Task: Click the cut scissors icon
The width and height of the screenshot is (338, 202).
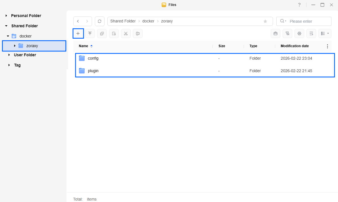Action: click(126, 34)
